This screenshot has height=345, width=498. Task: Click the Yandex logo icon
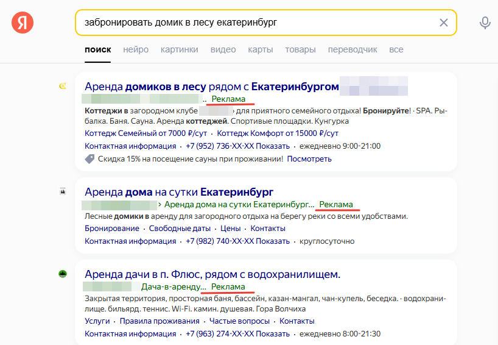coord(23,23)
